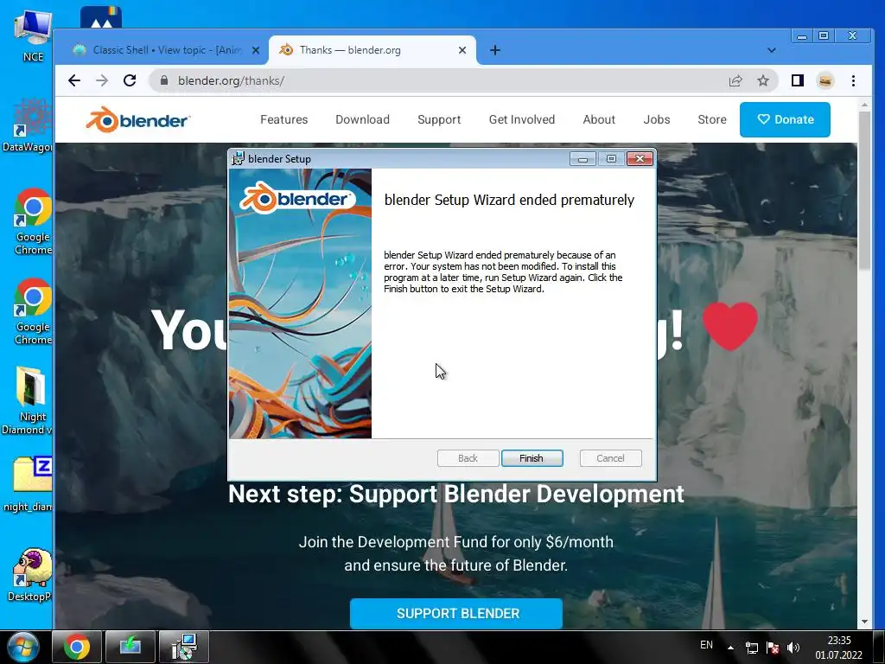Close the Classic Shell tab
Viewport: 885px width, 664px height.
(x=256, y=50)
